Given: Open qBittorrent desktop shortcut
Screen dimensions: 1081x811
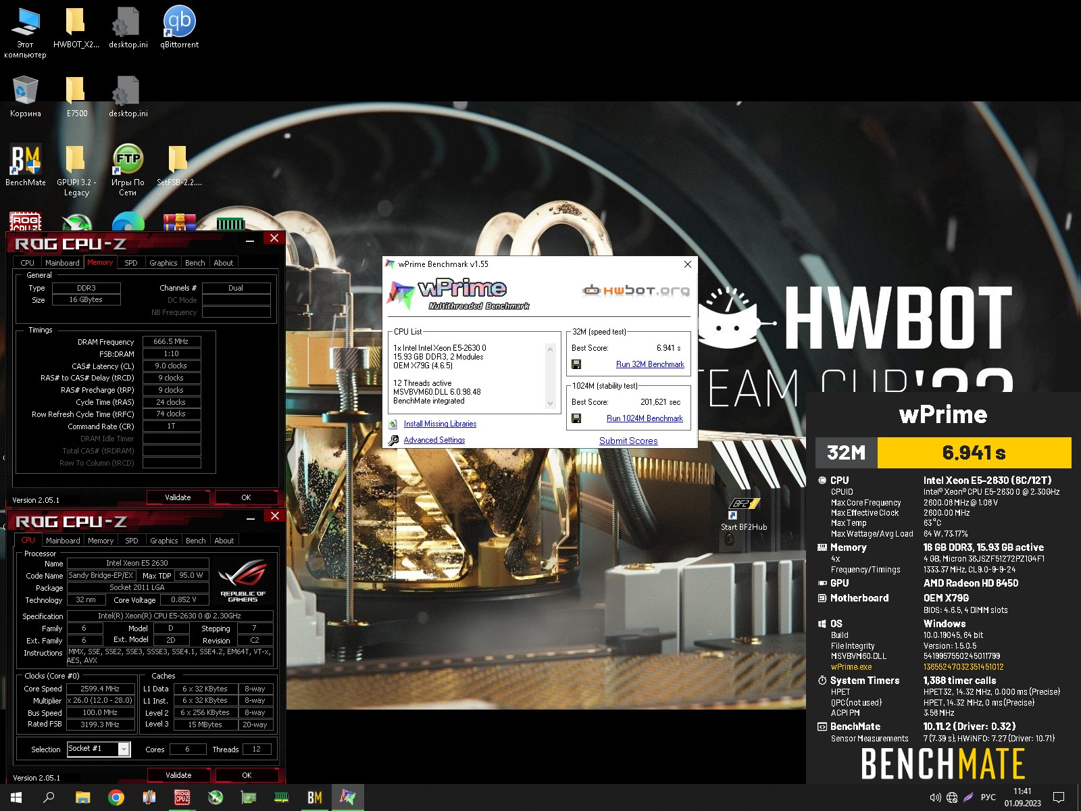Looking at the screenshot, I should pyautogui.click(x=179, y=27).
